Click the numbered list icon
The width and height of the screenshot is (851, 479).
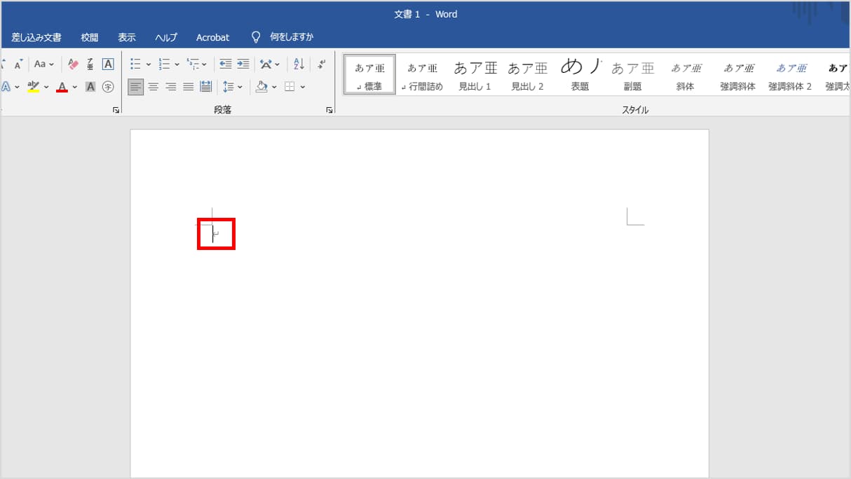click(x=165, y=64)
